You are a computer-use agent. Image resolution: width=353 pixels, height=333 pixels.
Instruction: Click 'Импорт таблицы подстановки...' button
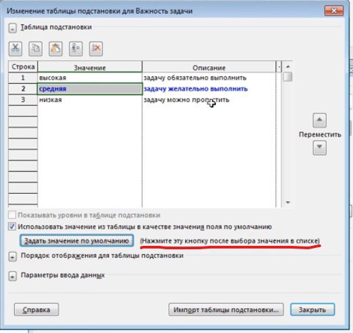[x=226, y=309]
